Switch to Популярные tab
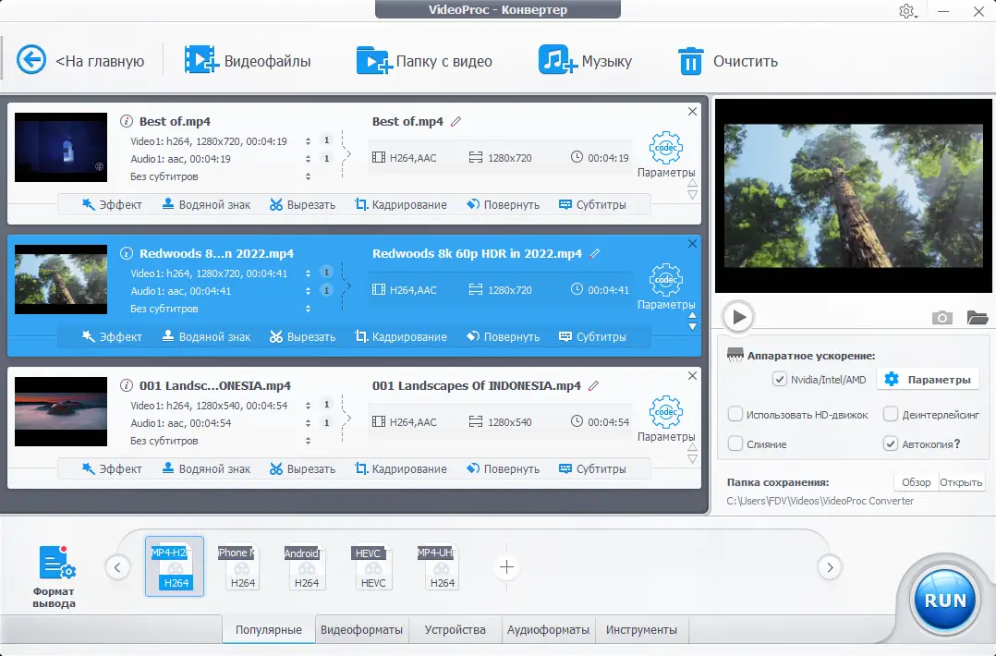The height and width of the screenshot is (656, 996). click(x=269, y=629)
